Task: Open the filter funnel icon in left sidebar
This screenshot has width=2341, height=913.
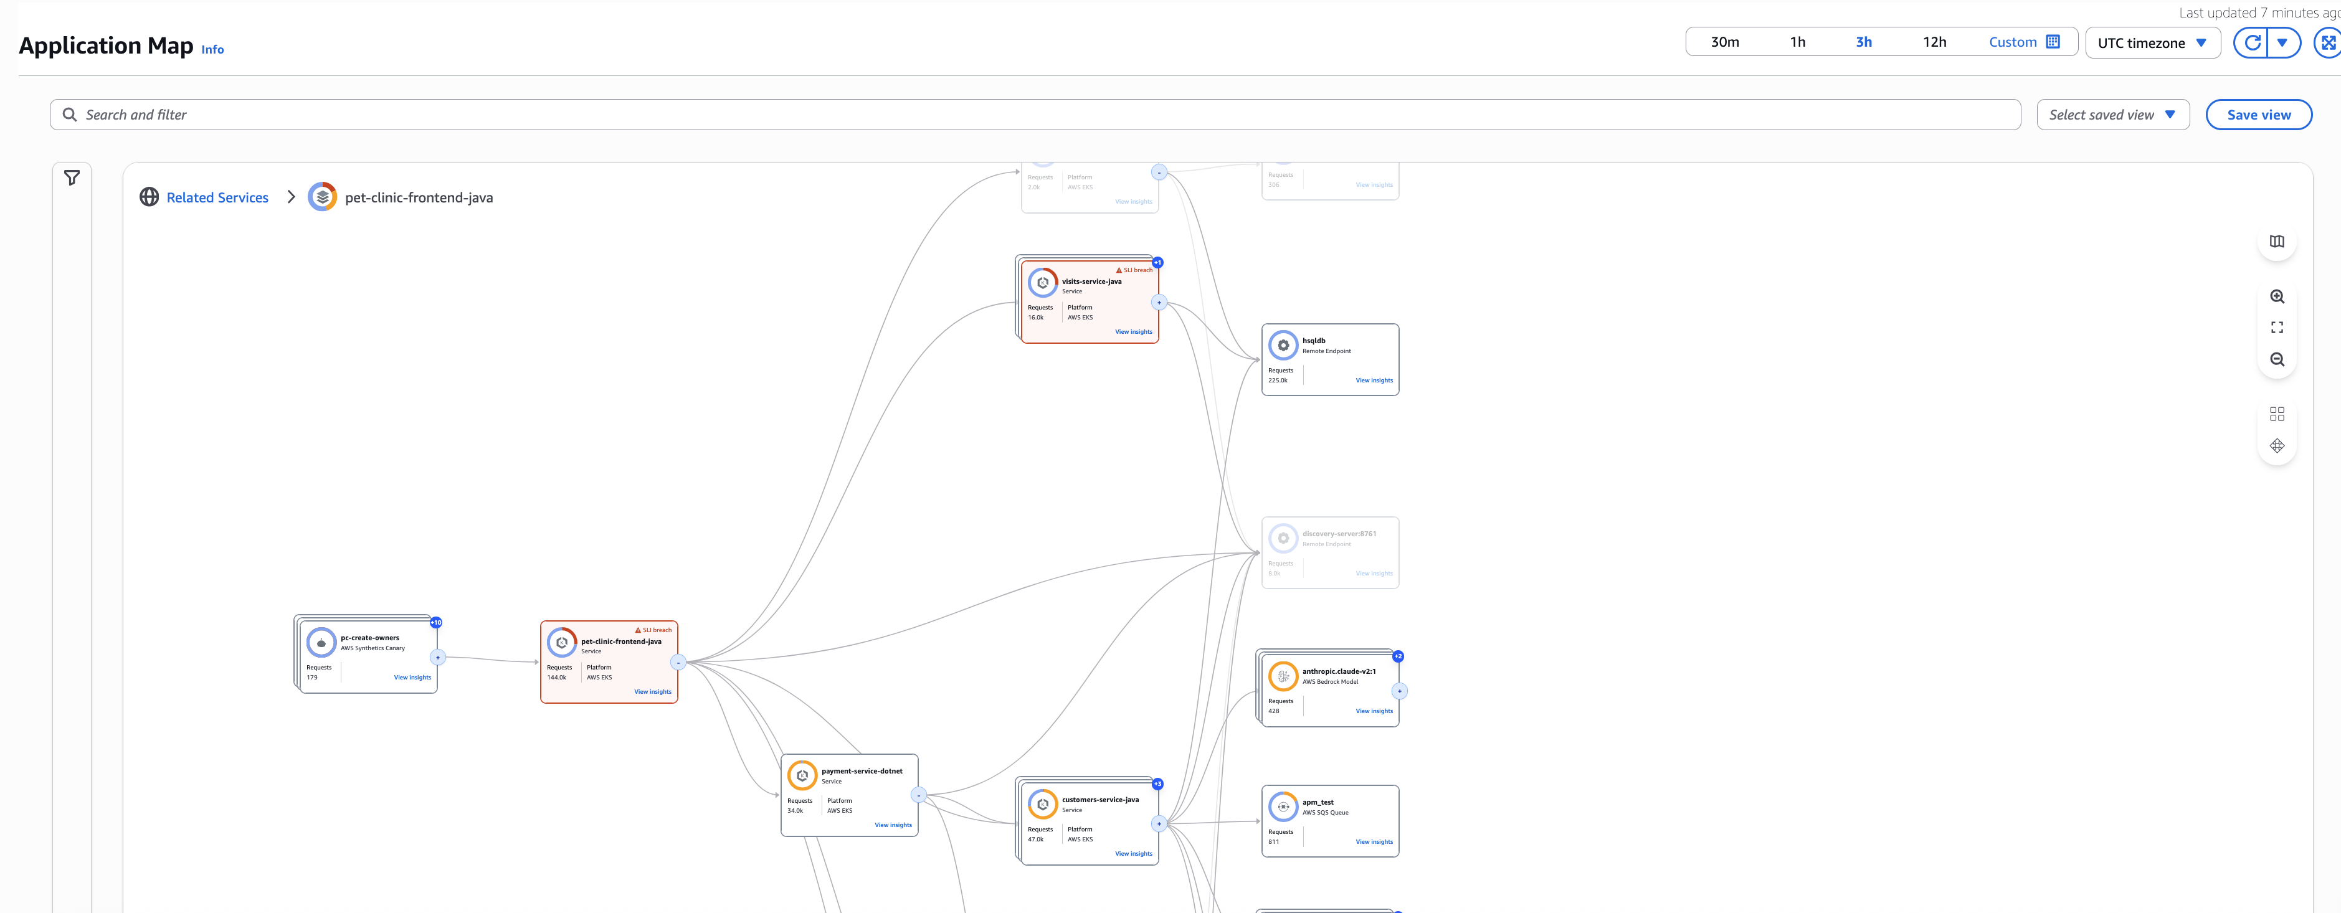Action: (72, 177)
